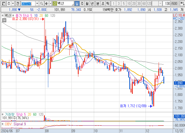Click the 호가 ask price 1,892
The image size is (185, 133).
pyautogui.click(x=128, y=10)
